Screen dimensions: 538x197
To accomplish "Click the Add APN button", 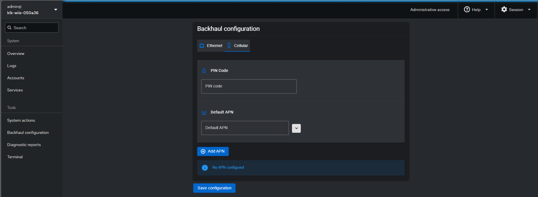I will [x=213, y=151].
